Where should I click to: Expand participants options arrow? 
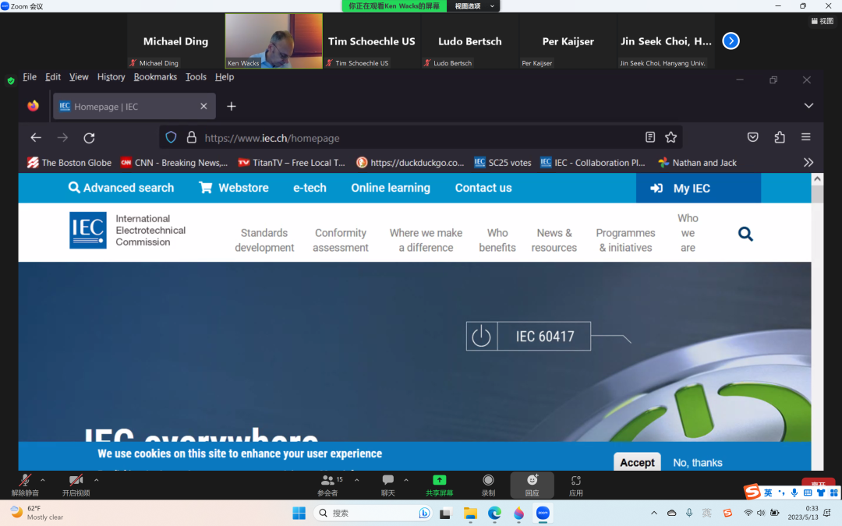point(356,480)
